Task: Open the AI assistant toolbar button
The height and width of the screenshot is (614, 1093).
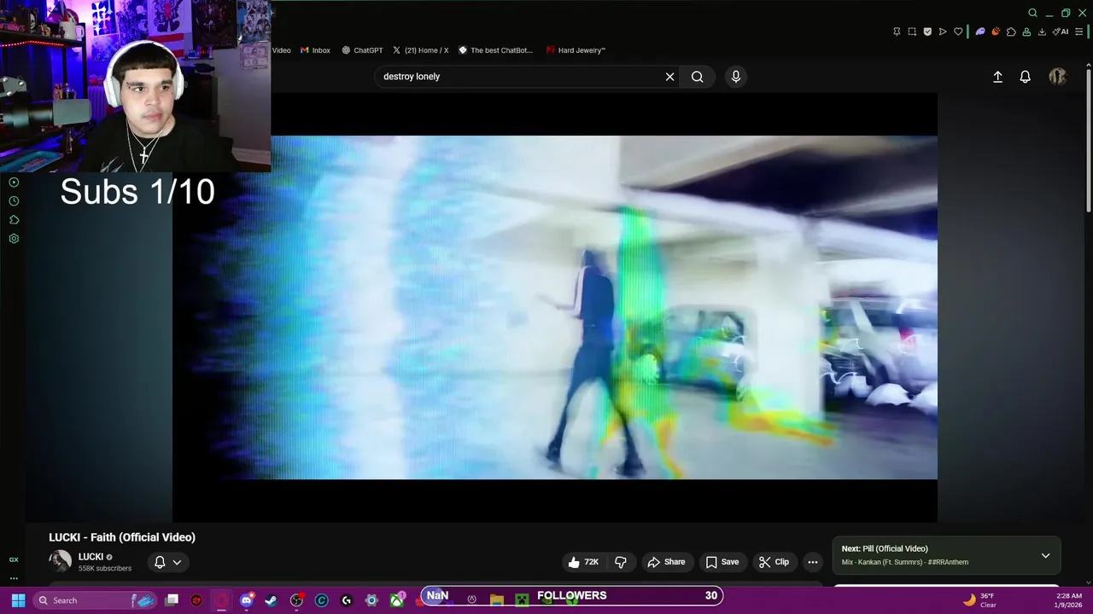Action: point(1061,32)
